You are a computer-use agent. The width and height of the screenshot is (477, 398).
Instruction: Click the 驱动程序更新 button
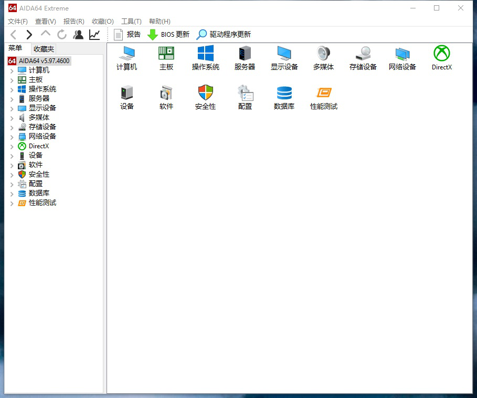[224, 34]
